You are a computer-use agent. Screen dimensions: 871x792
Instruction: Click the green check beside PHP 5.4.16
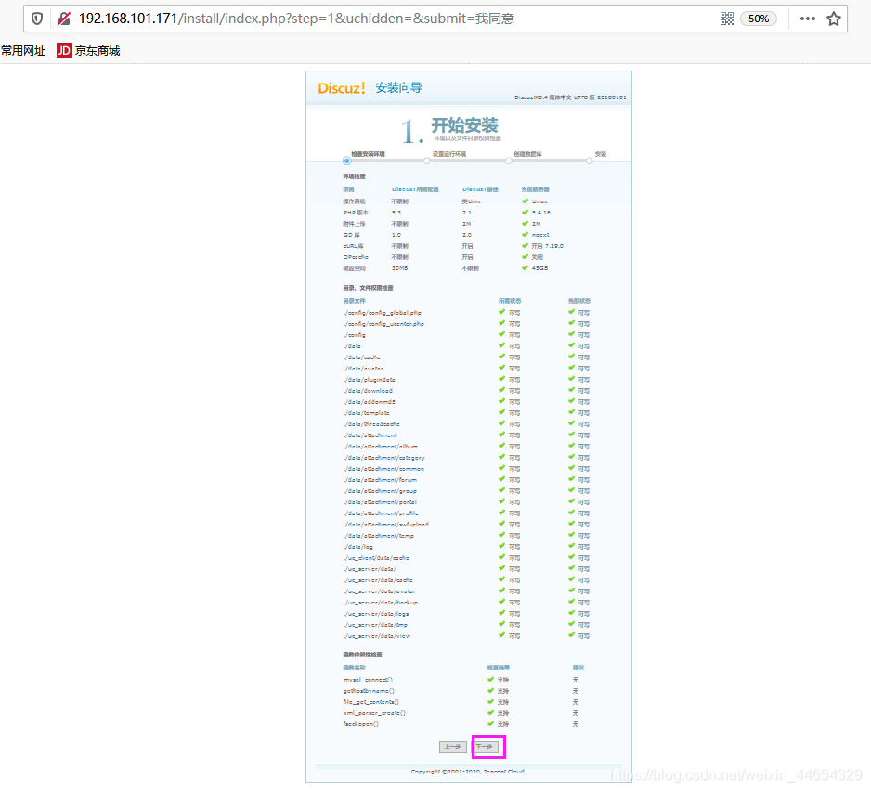click(525, 213)
